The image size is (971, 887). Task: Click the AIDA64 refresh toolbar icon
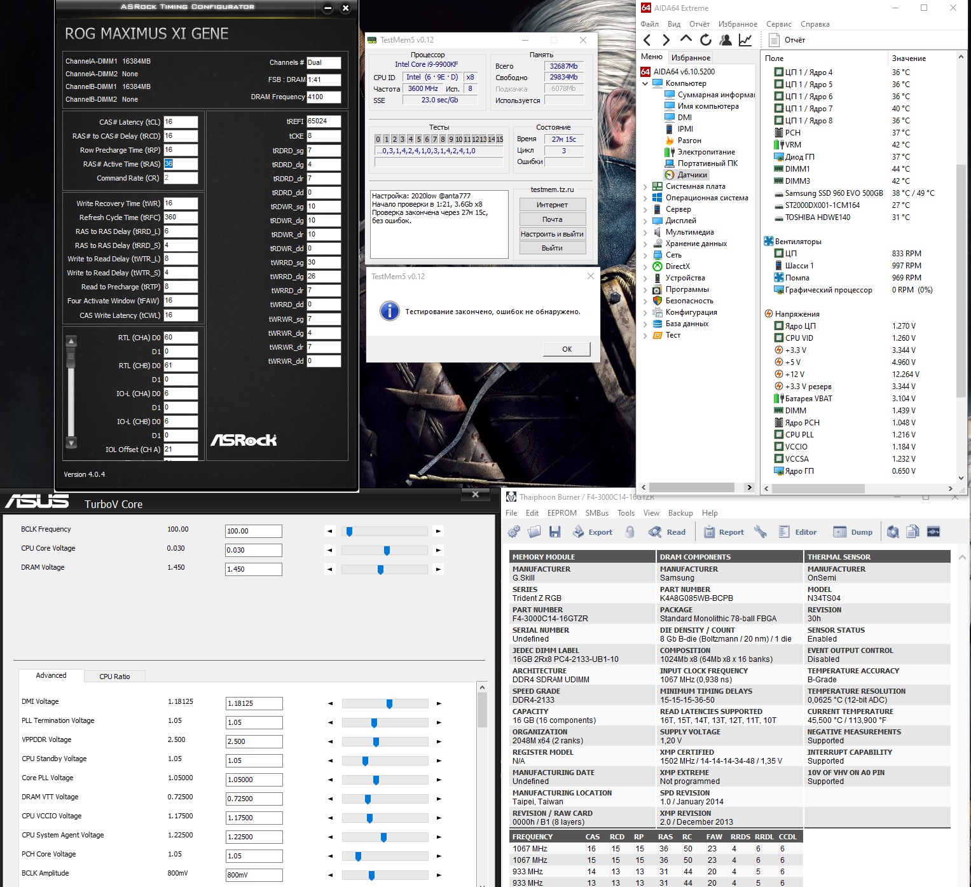tap(705, 40)
